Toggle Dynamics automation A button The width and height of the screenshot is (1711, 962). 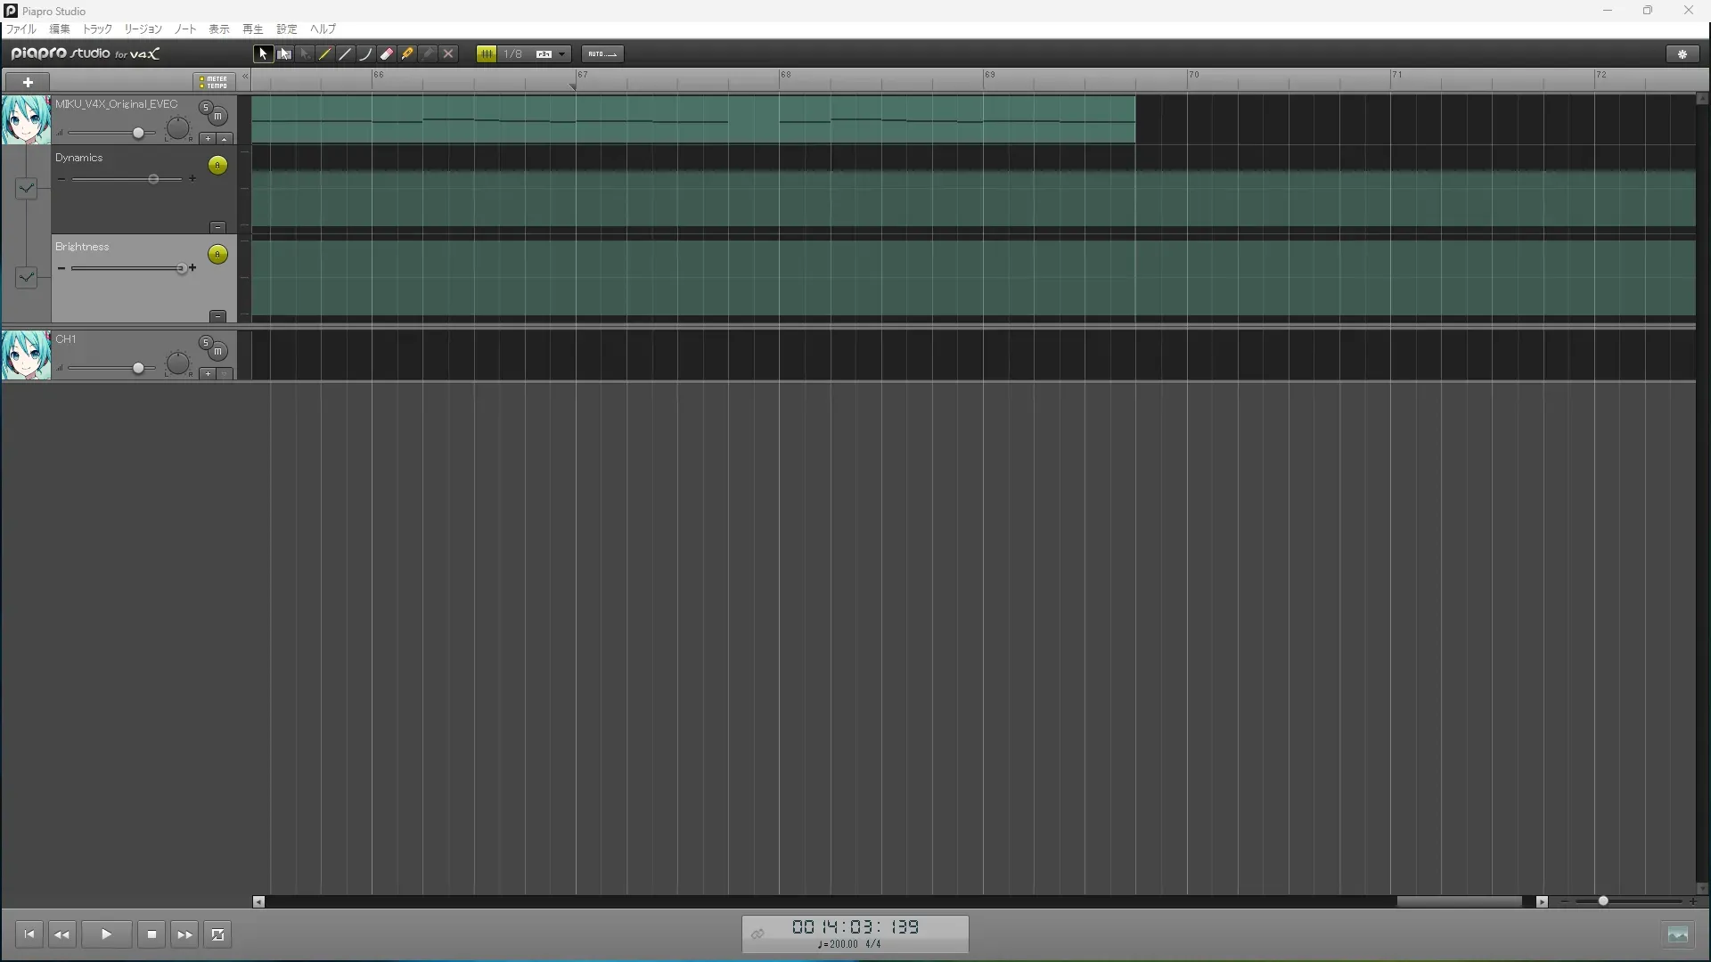217,166
